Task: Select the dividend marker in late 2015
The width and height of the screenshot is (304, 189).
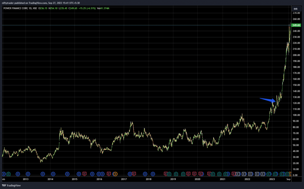Action: pos(92,174)
